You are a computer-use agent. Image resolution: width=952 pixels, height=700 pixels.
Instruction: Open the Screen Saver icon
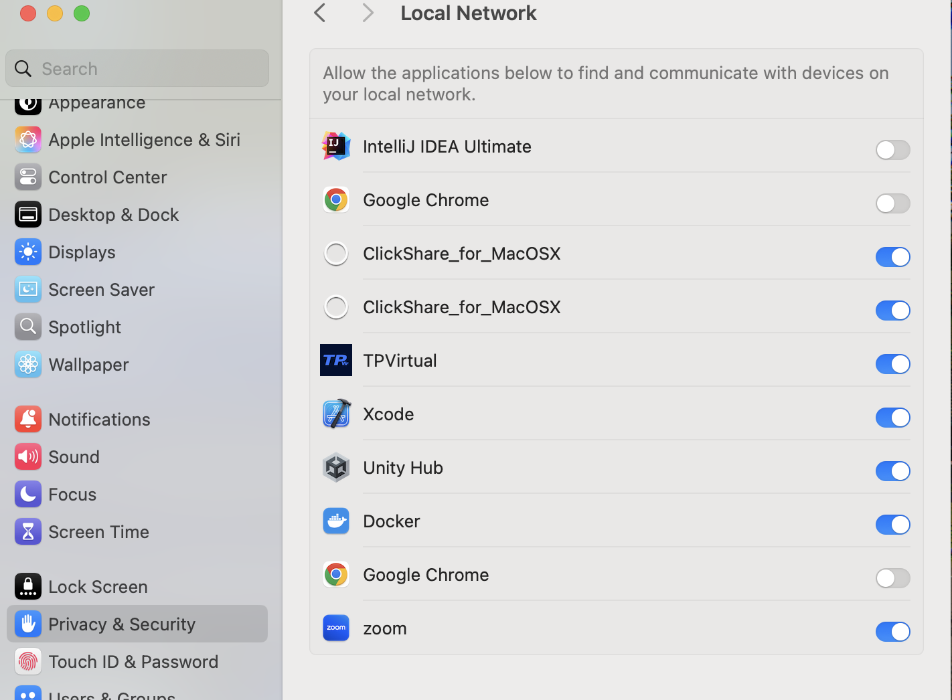pyautogui.click(x=28, y=290)
